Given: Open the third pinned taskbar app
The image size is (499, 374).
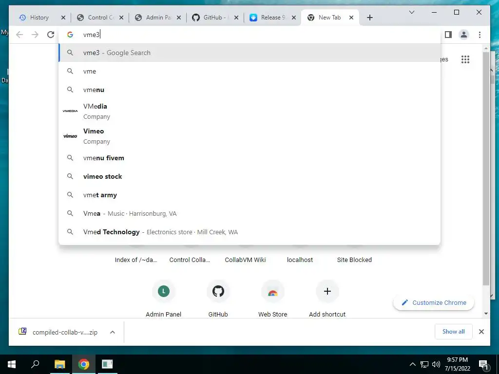Looking at the screenshot, I should coord(107,364).
